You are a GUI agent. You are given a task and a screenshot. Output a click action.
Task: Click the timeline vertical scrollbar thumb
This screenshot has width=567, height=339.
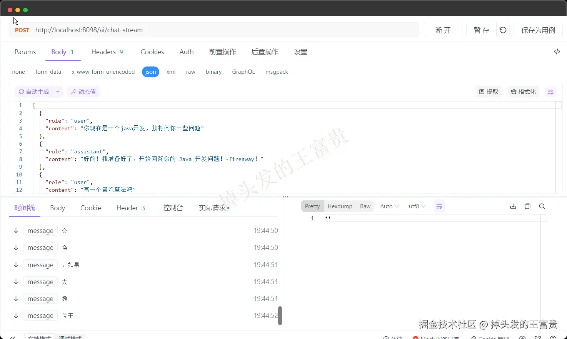click(280, 316)
